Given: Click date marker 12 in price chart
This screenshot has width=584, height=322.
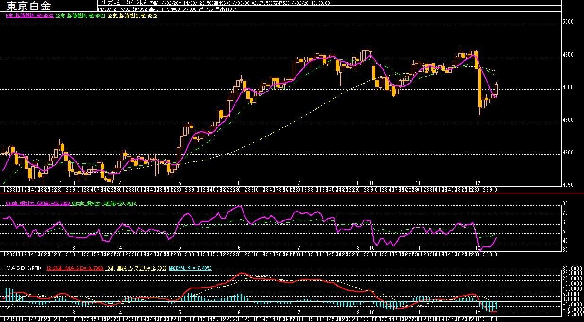Looking at the screenshot, I should (x=478, y=183).
